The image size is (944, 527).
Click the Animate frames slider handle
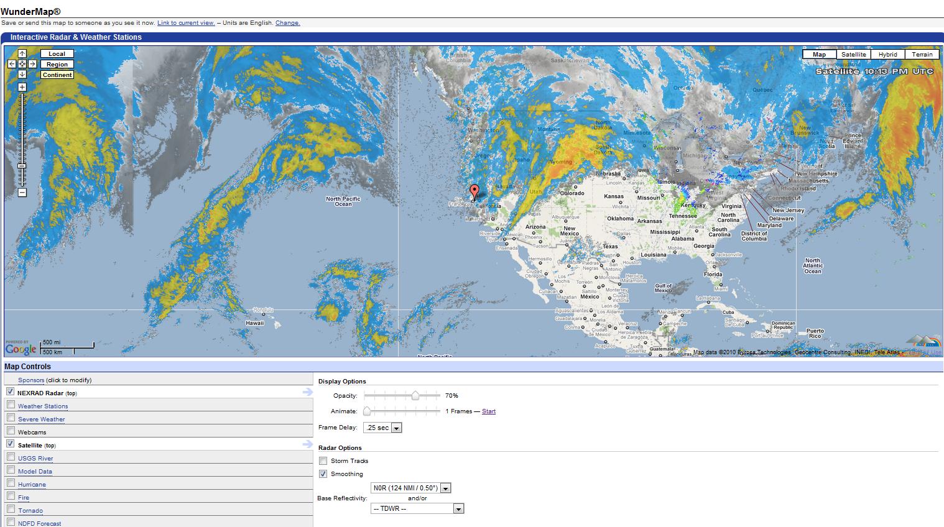pos(367,411)
